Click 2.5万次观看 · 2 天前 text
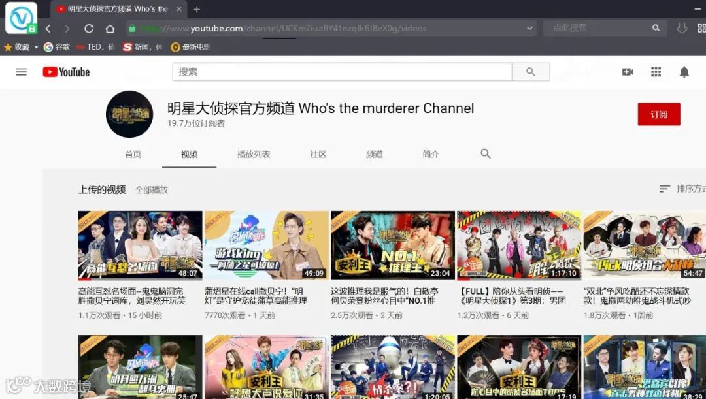Screen dimensions: 706x399 point(367,315)
